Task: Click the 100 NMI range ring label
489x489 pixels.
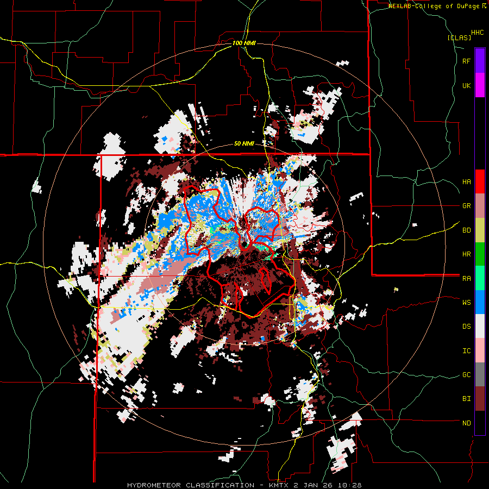Action: click(244, 43)
